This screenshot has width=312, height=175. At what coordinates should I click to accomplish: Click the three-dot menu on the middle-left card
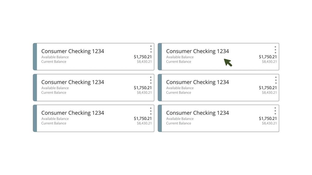click(x=151, y=80)
